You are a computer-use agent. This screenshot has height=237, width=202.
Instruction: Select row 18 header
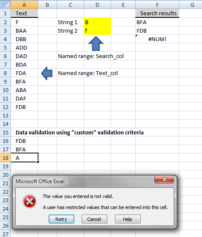point(5,158)
